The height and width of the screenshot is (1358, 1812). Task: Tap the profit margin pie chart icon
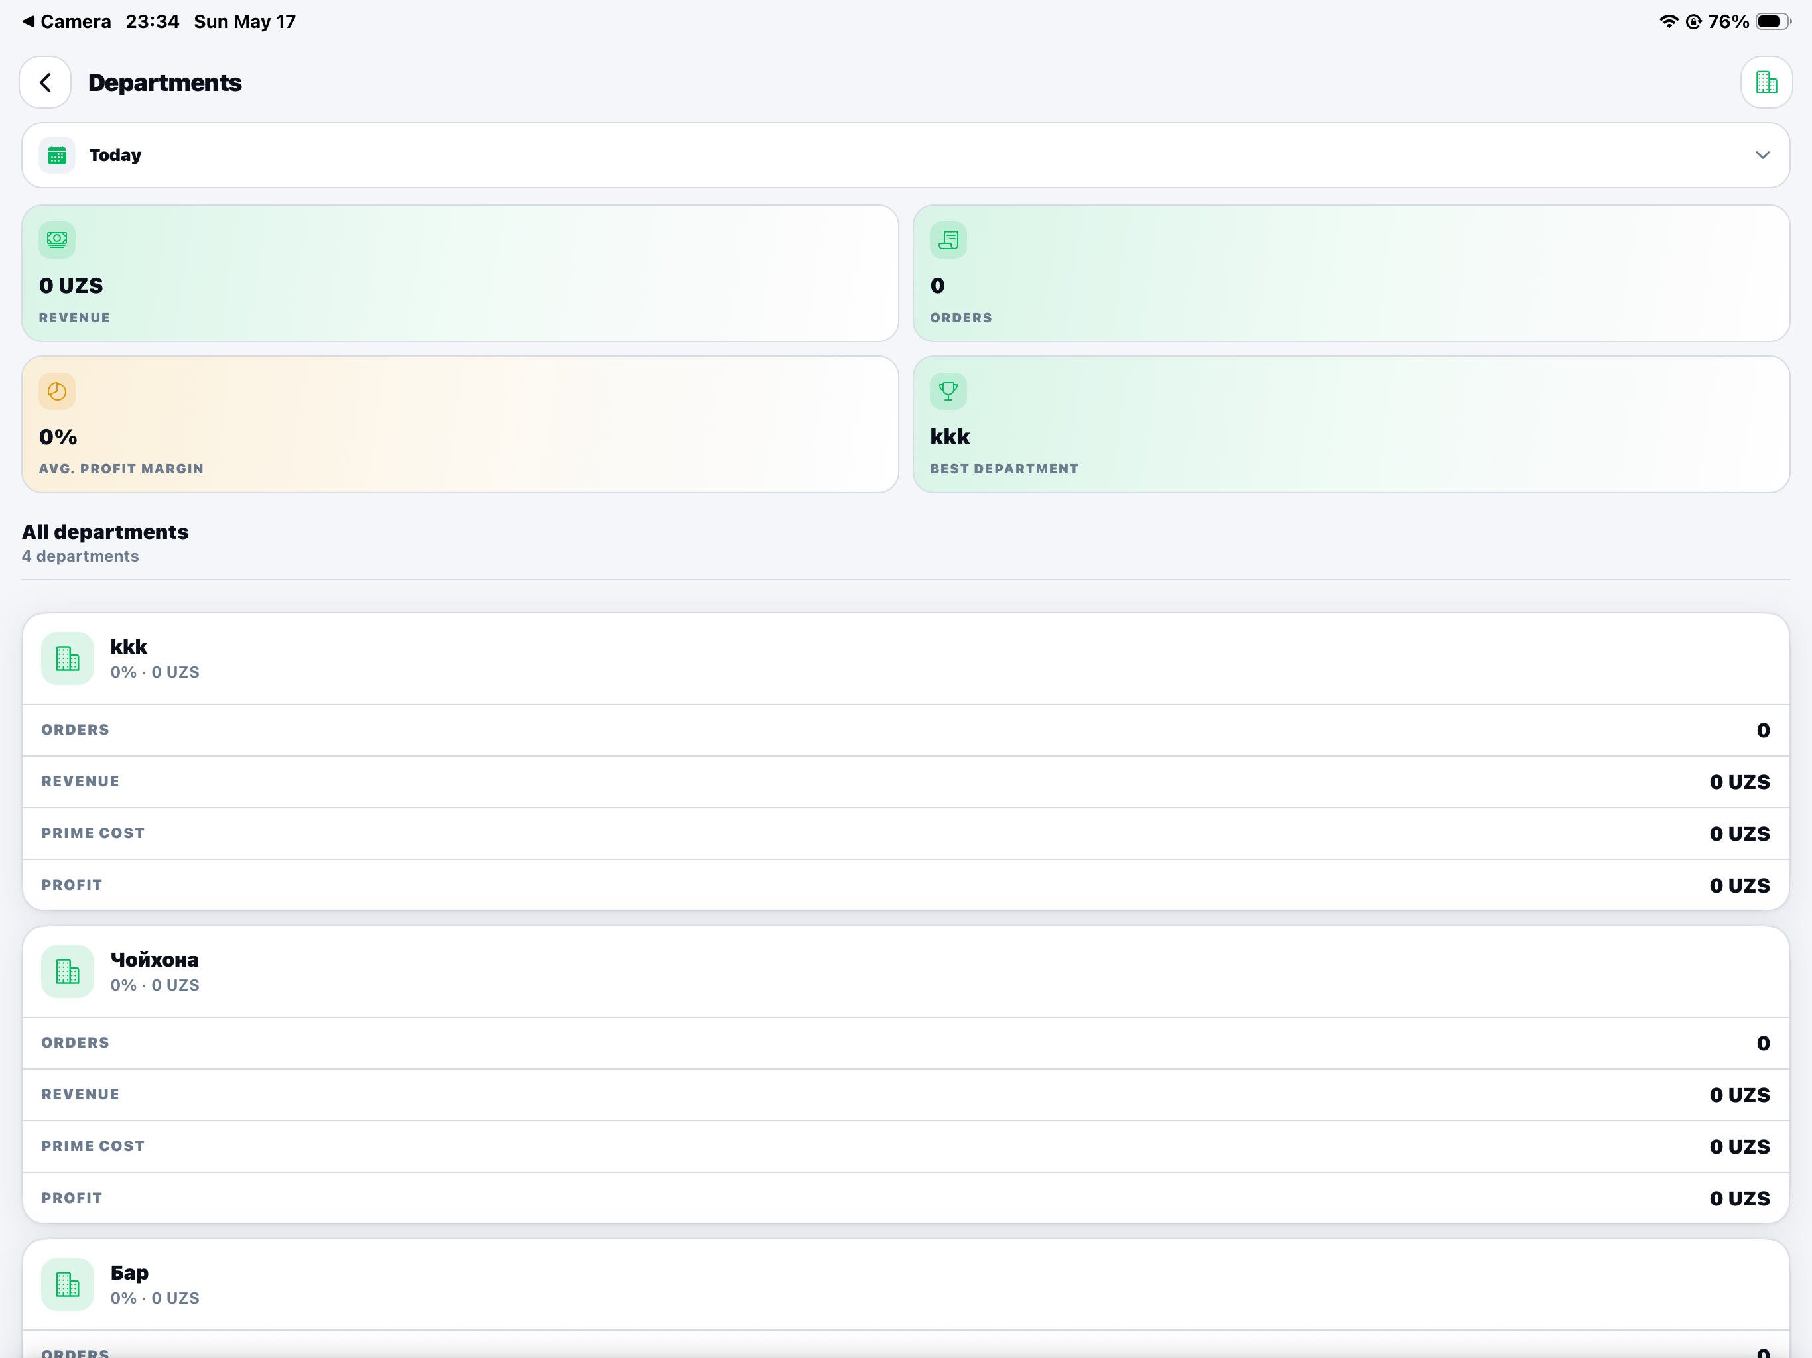[x=57, y=391]
